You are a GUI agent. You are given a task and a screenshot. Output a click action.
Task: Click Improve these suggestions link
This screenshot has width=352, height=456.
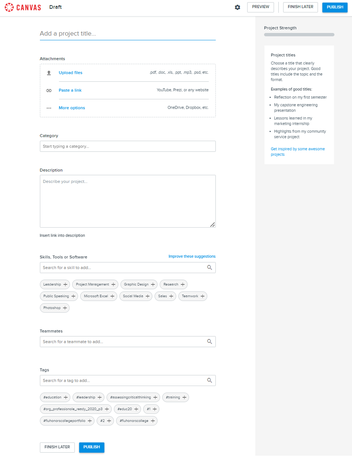192,256
